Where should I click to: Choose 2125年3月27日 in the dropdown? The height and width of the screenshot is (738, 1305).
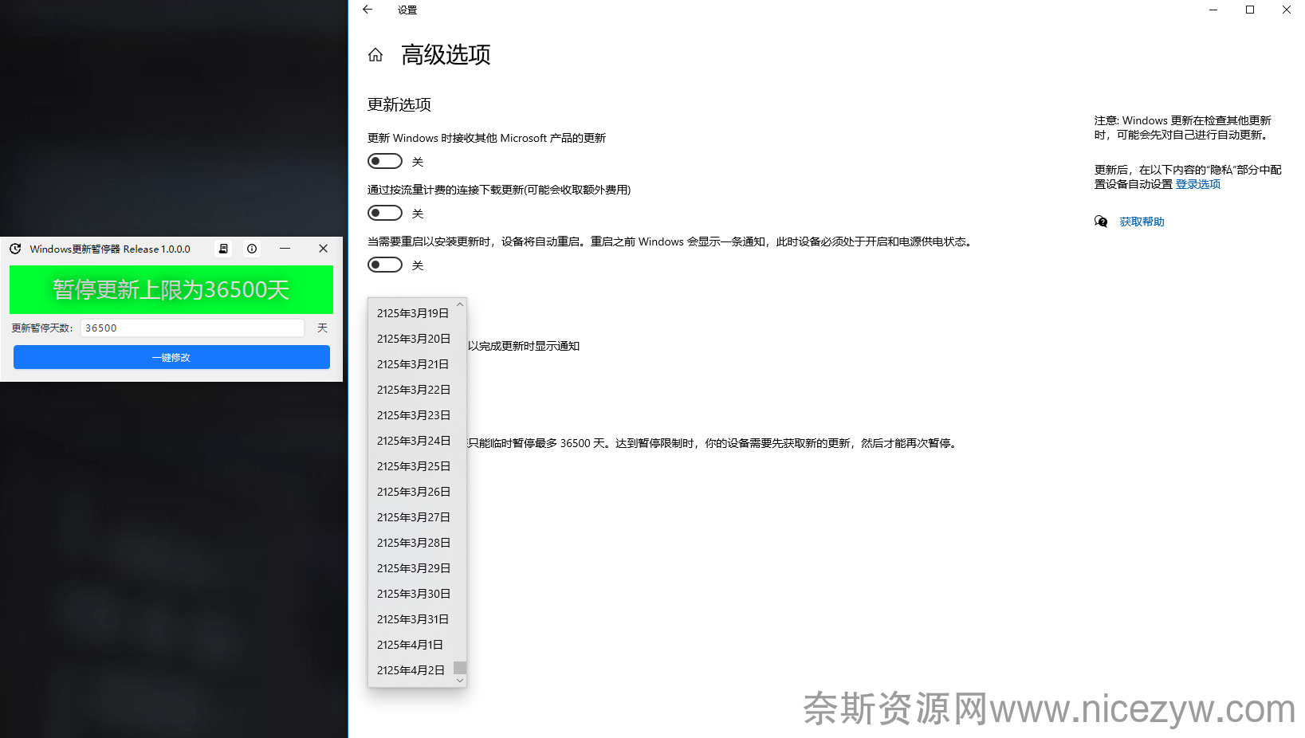413,517
